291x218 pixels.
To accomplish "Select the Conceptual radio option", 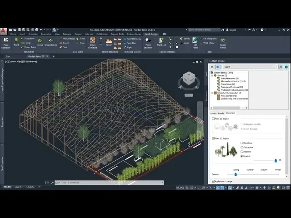I will pos(242,147).
